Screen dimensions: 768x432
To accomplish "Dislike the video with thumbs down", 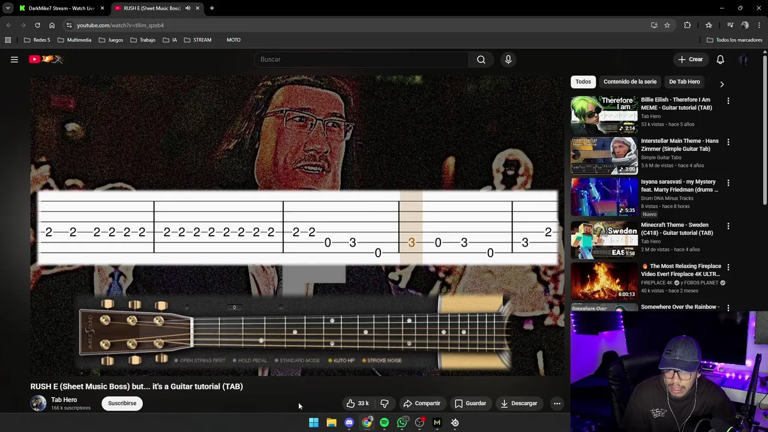I will pyautogui.click(x=385, y=403).
